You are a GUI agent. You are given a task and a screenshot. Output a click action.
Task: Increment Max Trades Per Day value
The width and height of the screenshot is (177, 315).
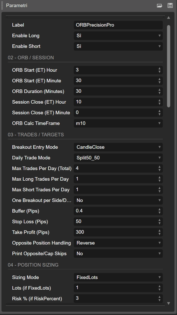(159, 167)
